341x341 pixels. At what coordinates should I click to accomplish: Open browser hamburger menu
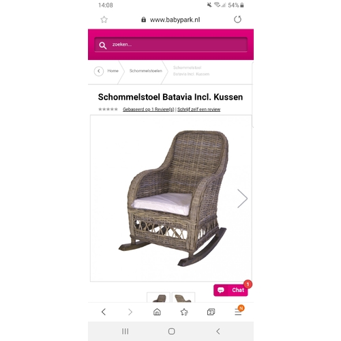238,312
